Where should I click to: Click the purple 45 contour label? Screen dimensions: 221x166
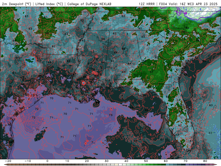coord(185,13)
